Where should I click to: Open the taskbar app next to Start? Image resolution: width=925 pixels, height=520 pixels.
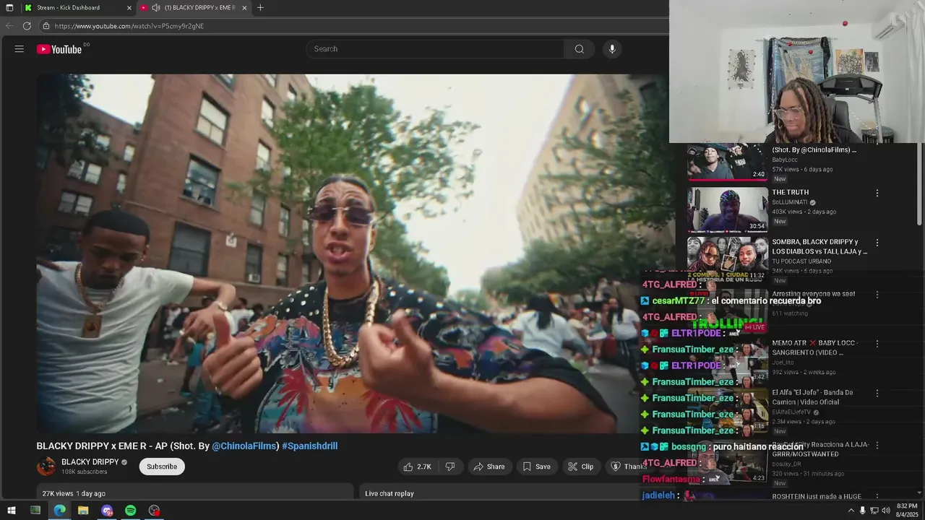(x=35, y=511)
